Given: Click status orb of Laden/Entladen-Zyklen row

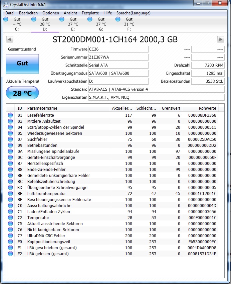Looking at the screenshot, I should tap(10, 211).
